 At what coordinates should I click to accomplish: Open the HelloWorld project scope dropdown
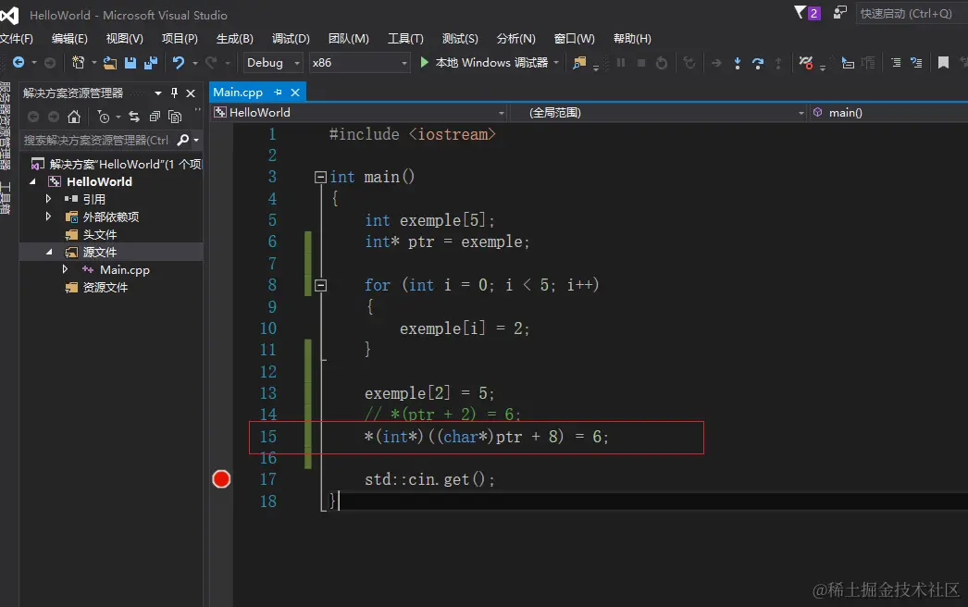tap(359, 112)
